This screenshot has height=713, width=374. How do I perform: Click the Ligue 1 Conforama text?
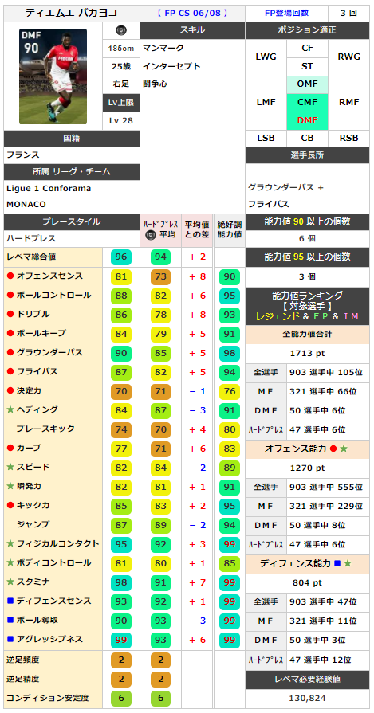click(x=49, y=188)
